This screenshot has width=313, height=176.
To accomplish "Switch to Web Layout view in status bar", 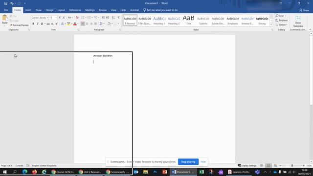I will tap(275, 166).
